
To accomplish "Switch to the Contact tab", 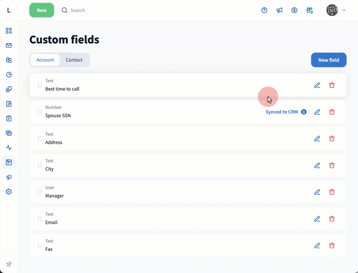I will [x=74, y=60].
